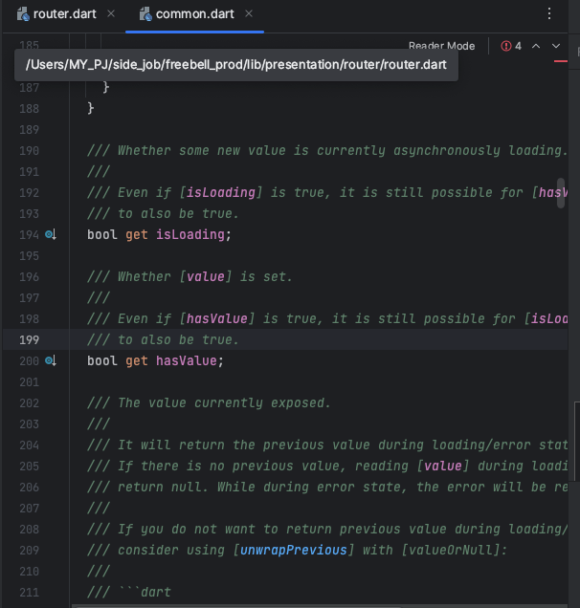Click the comment 'Whether some new value is currently' on line 190
The width and height of the screenshot is (580, 608).
click(252, 151)
